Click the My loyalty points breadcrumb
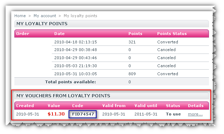Image resolution: width=224 pixels, height=134 pixels. [80, 16]
